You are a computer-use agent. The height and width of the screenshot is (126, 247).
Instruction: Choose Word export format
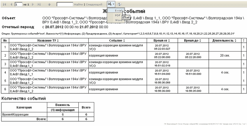(116, 20)
